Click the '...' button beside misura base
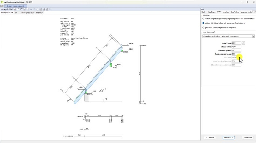Viewport: 256px width, 143px height. (243, 43)
